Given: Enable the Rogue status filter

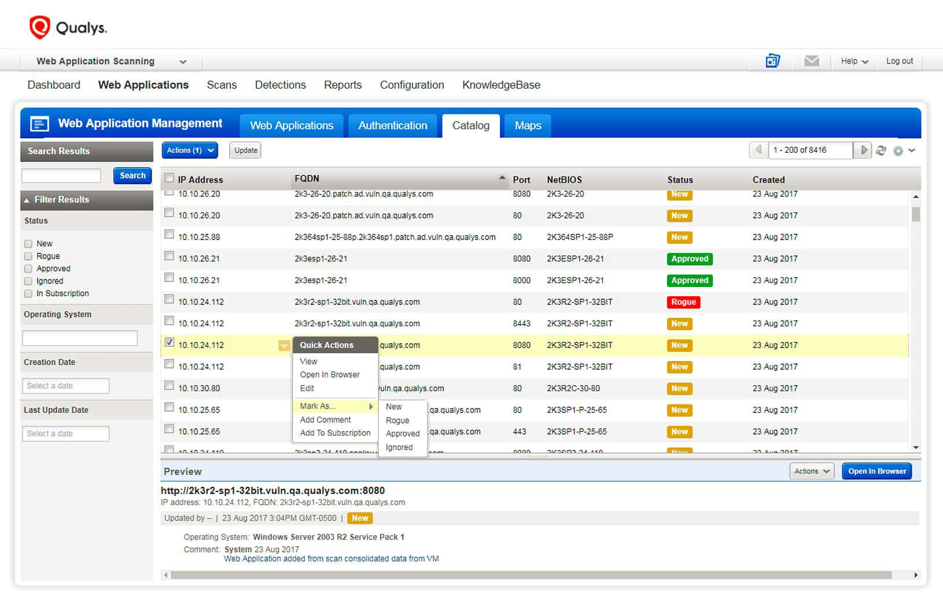Looking at the screenshot, I should click(27, 256).
